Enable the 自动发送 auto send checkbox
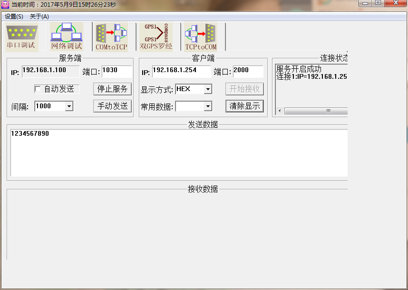 [38, 89]
